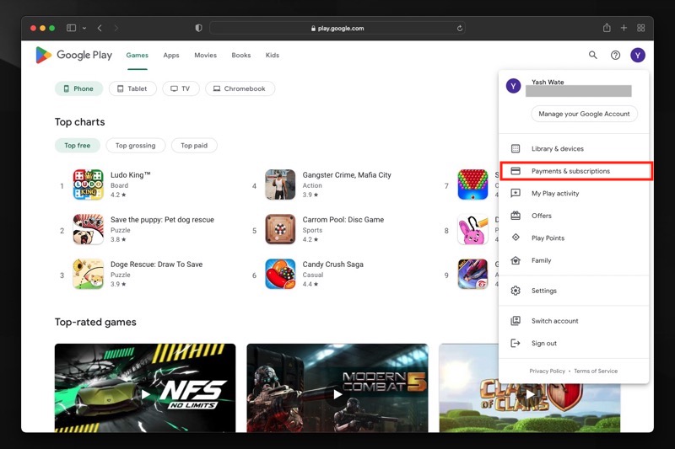
Task: Switch chart to Top grossing
Action: tap(135, 145)
